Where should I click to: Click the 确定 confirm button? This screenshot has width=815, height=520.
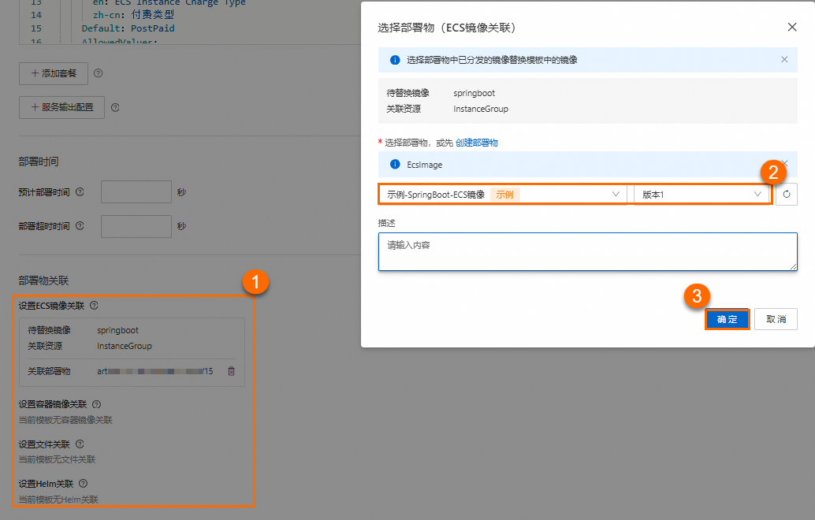tap(728, 319)
